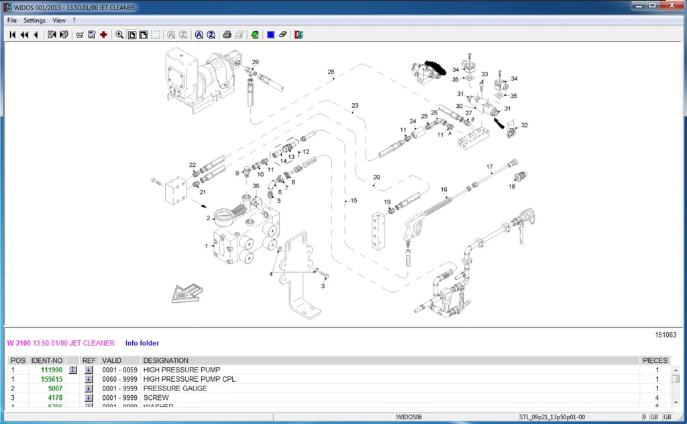This screenshot has width=687, height=424.
Task: Click callout number 20 on the diagram
Action: [376, 178]
